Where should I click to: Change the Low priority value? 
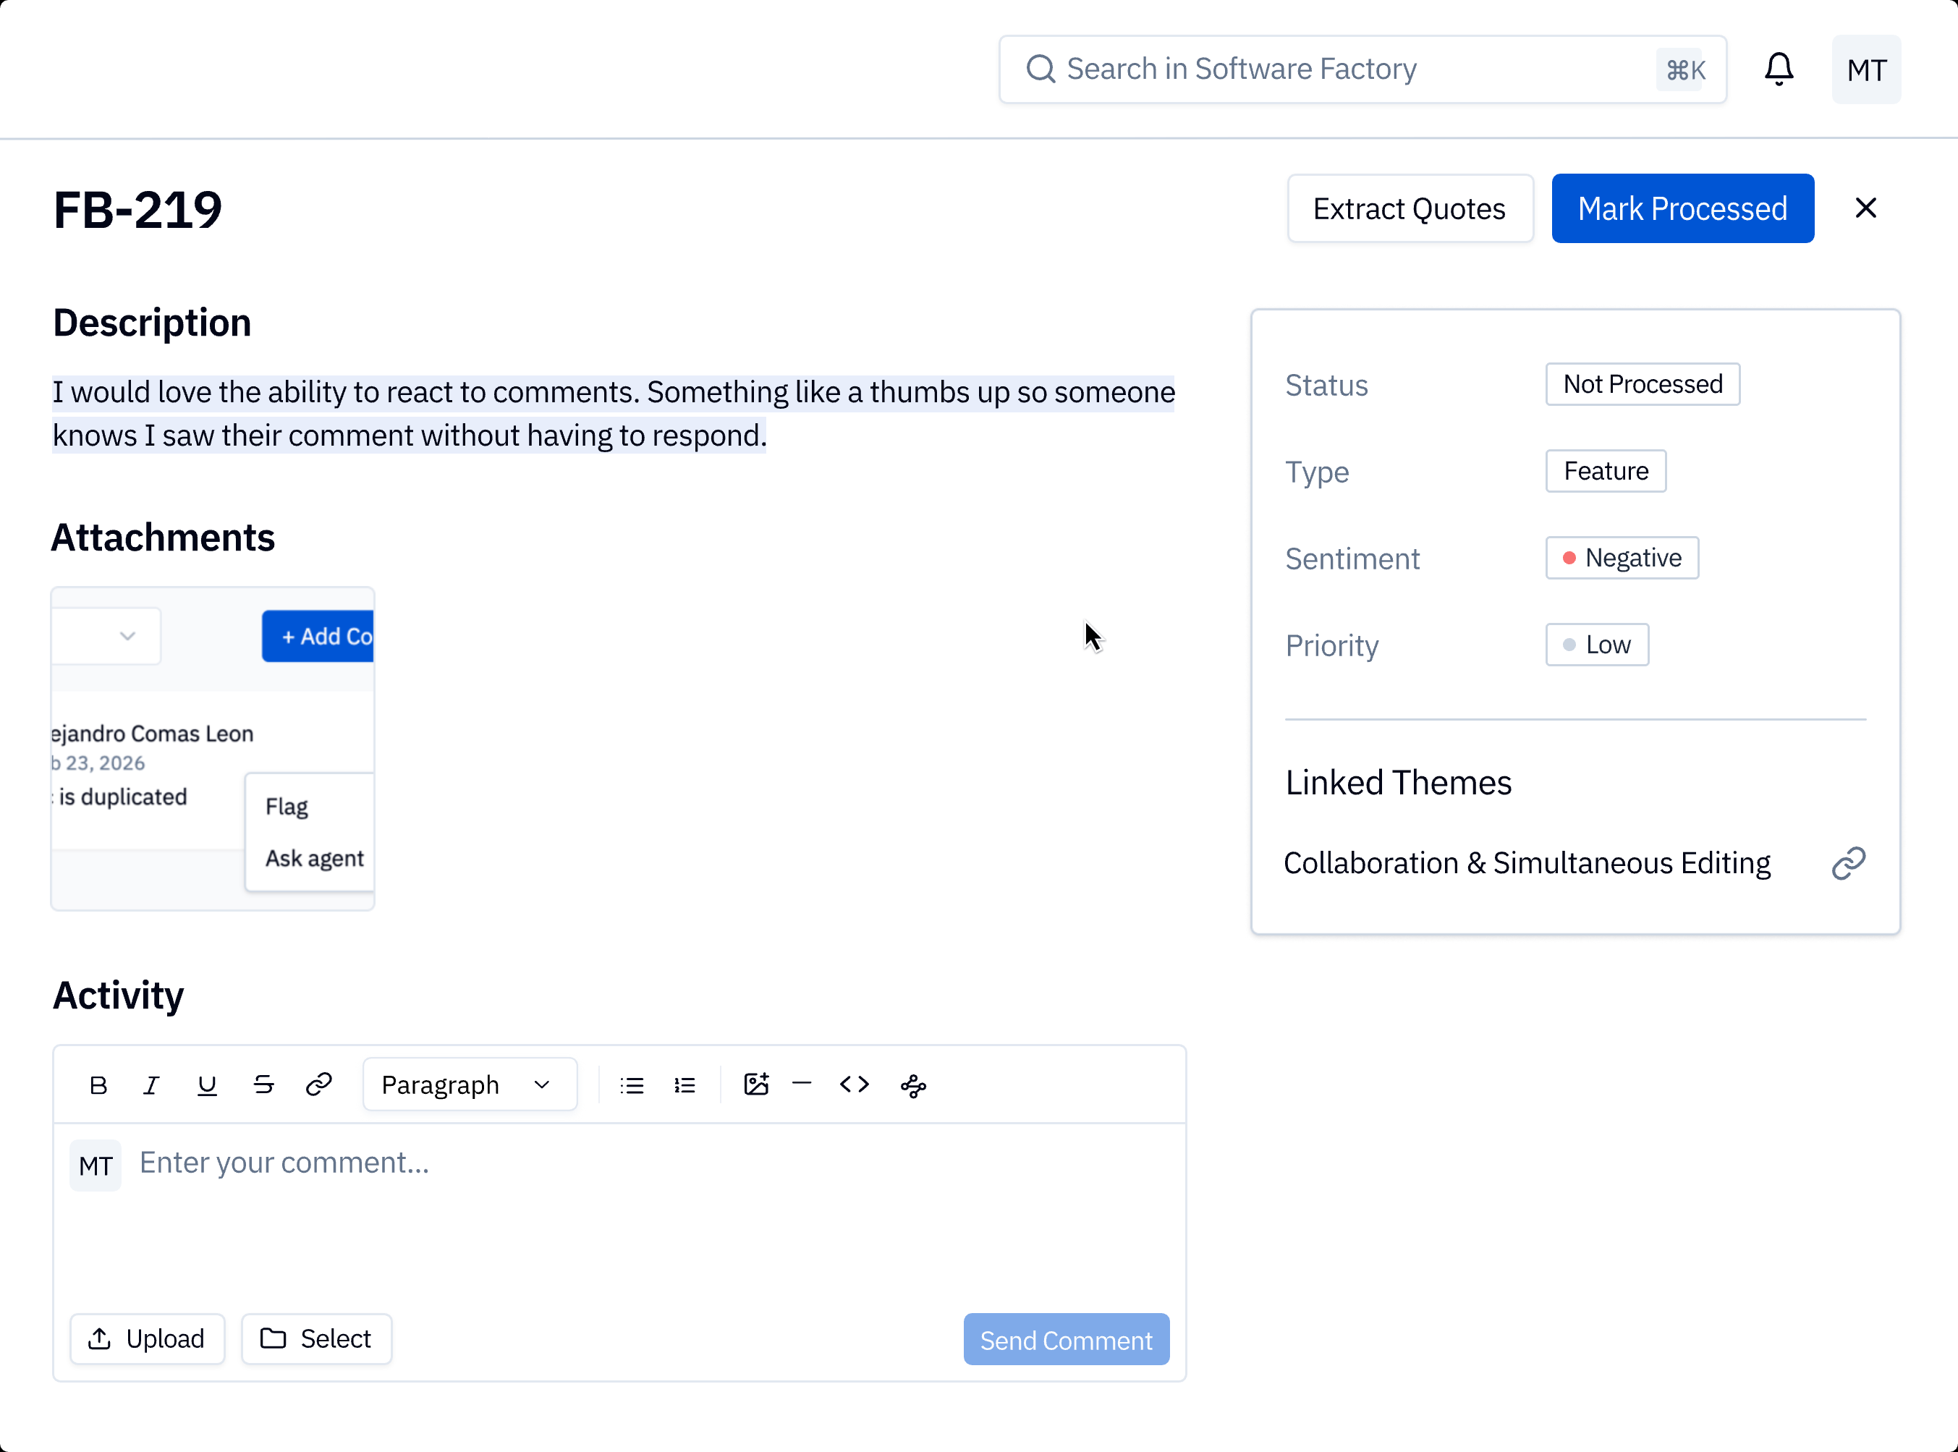point(1597,645)
